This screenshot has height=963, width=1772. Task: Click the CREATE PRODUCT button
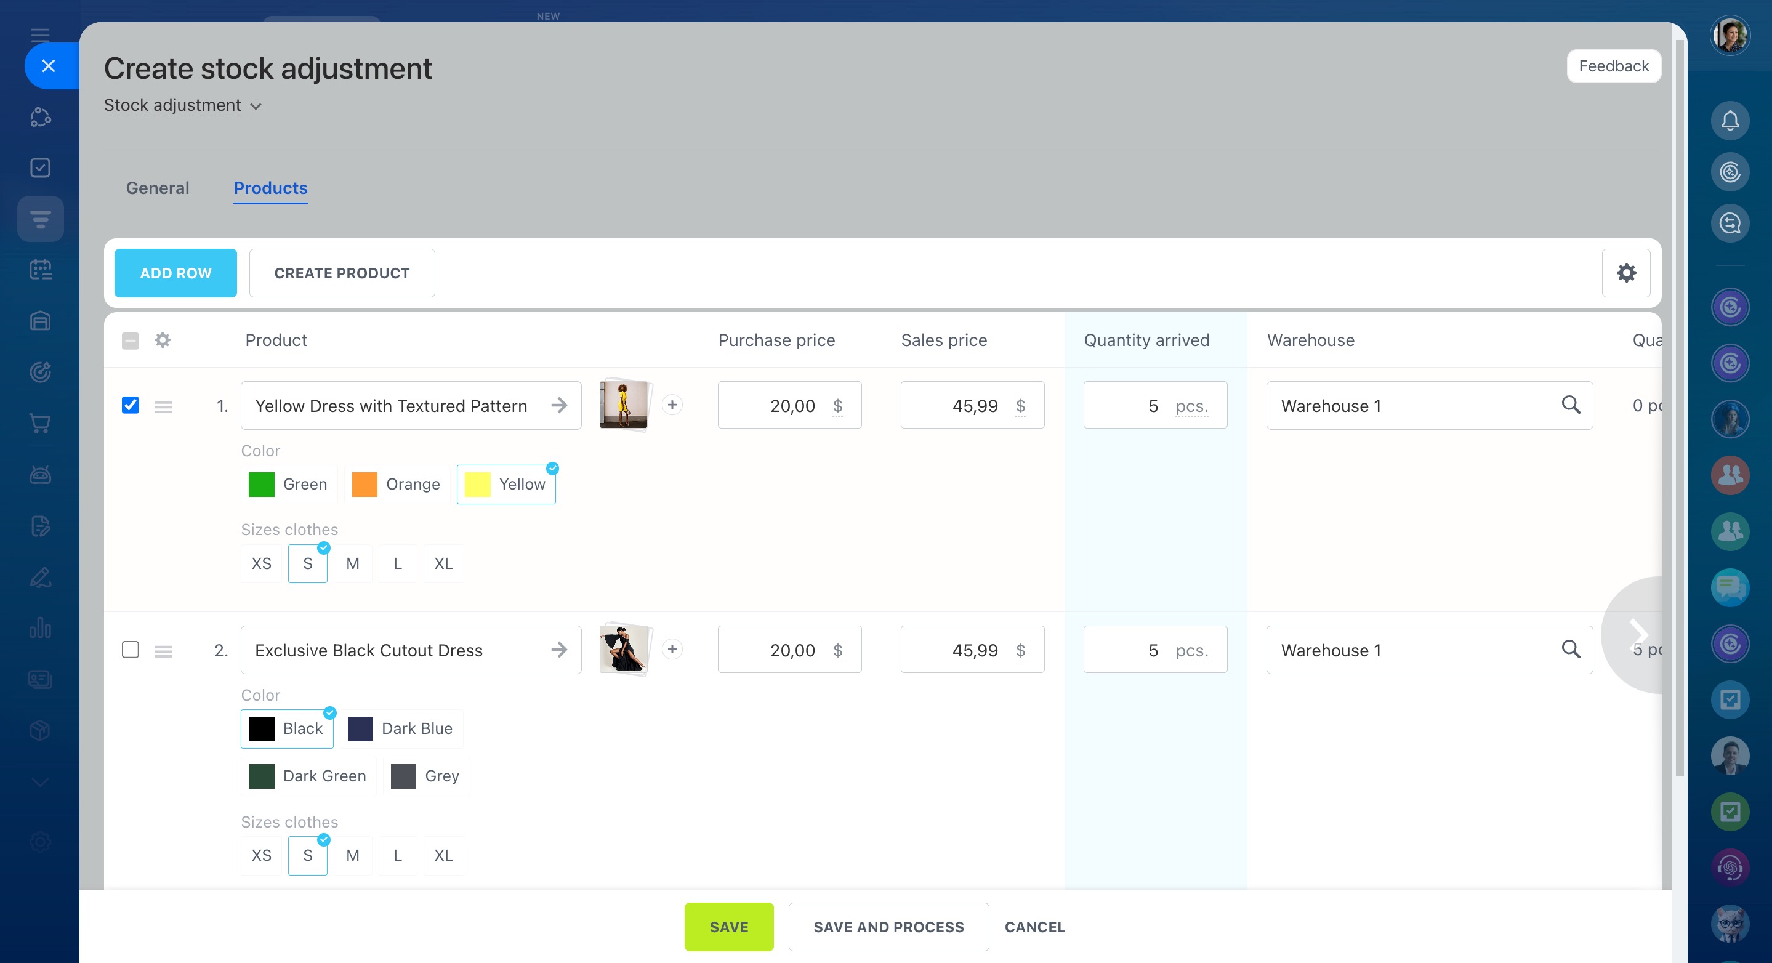342,272
